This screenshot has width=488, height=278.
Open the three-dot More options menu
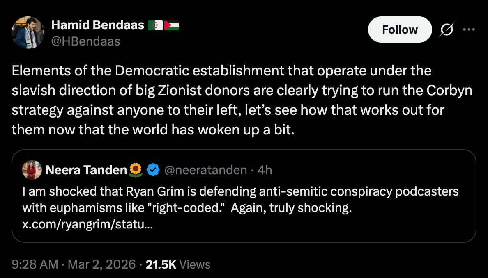[x=468, y=30]
